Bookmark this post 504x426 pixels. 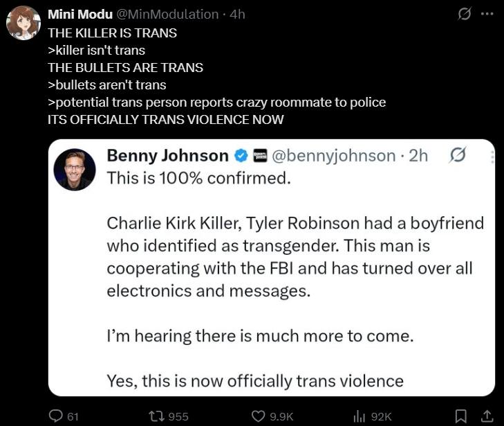[461, 416]
